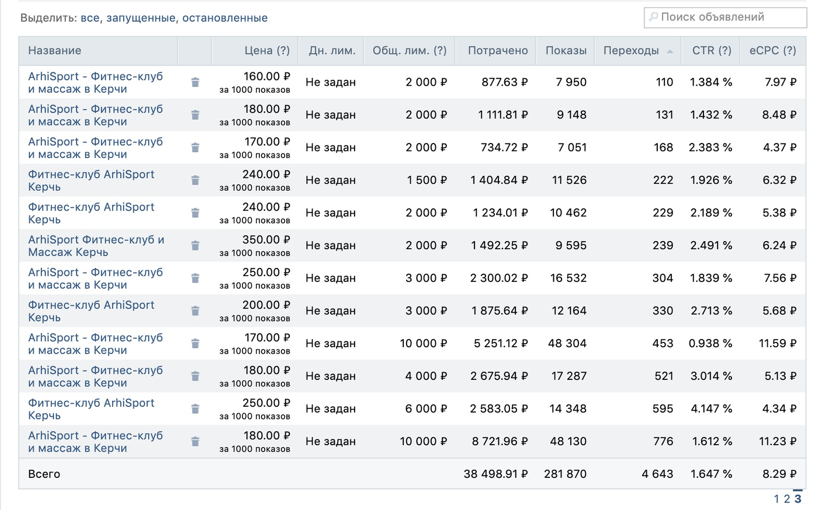Click the total clicks value 4 643
818x510 pixels.
pyautogui.click(x=657, y=474)
